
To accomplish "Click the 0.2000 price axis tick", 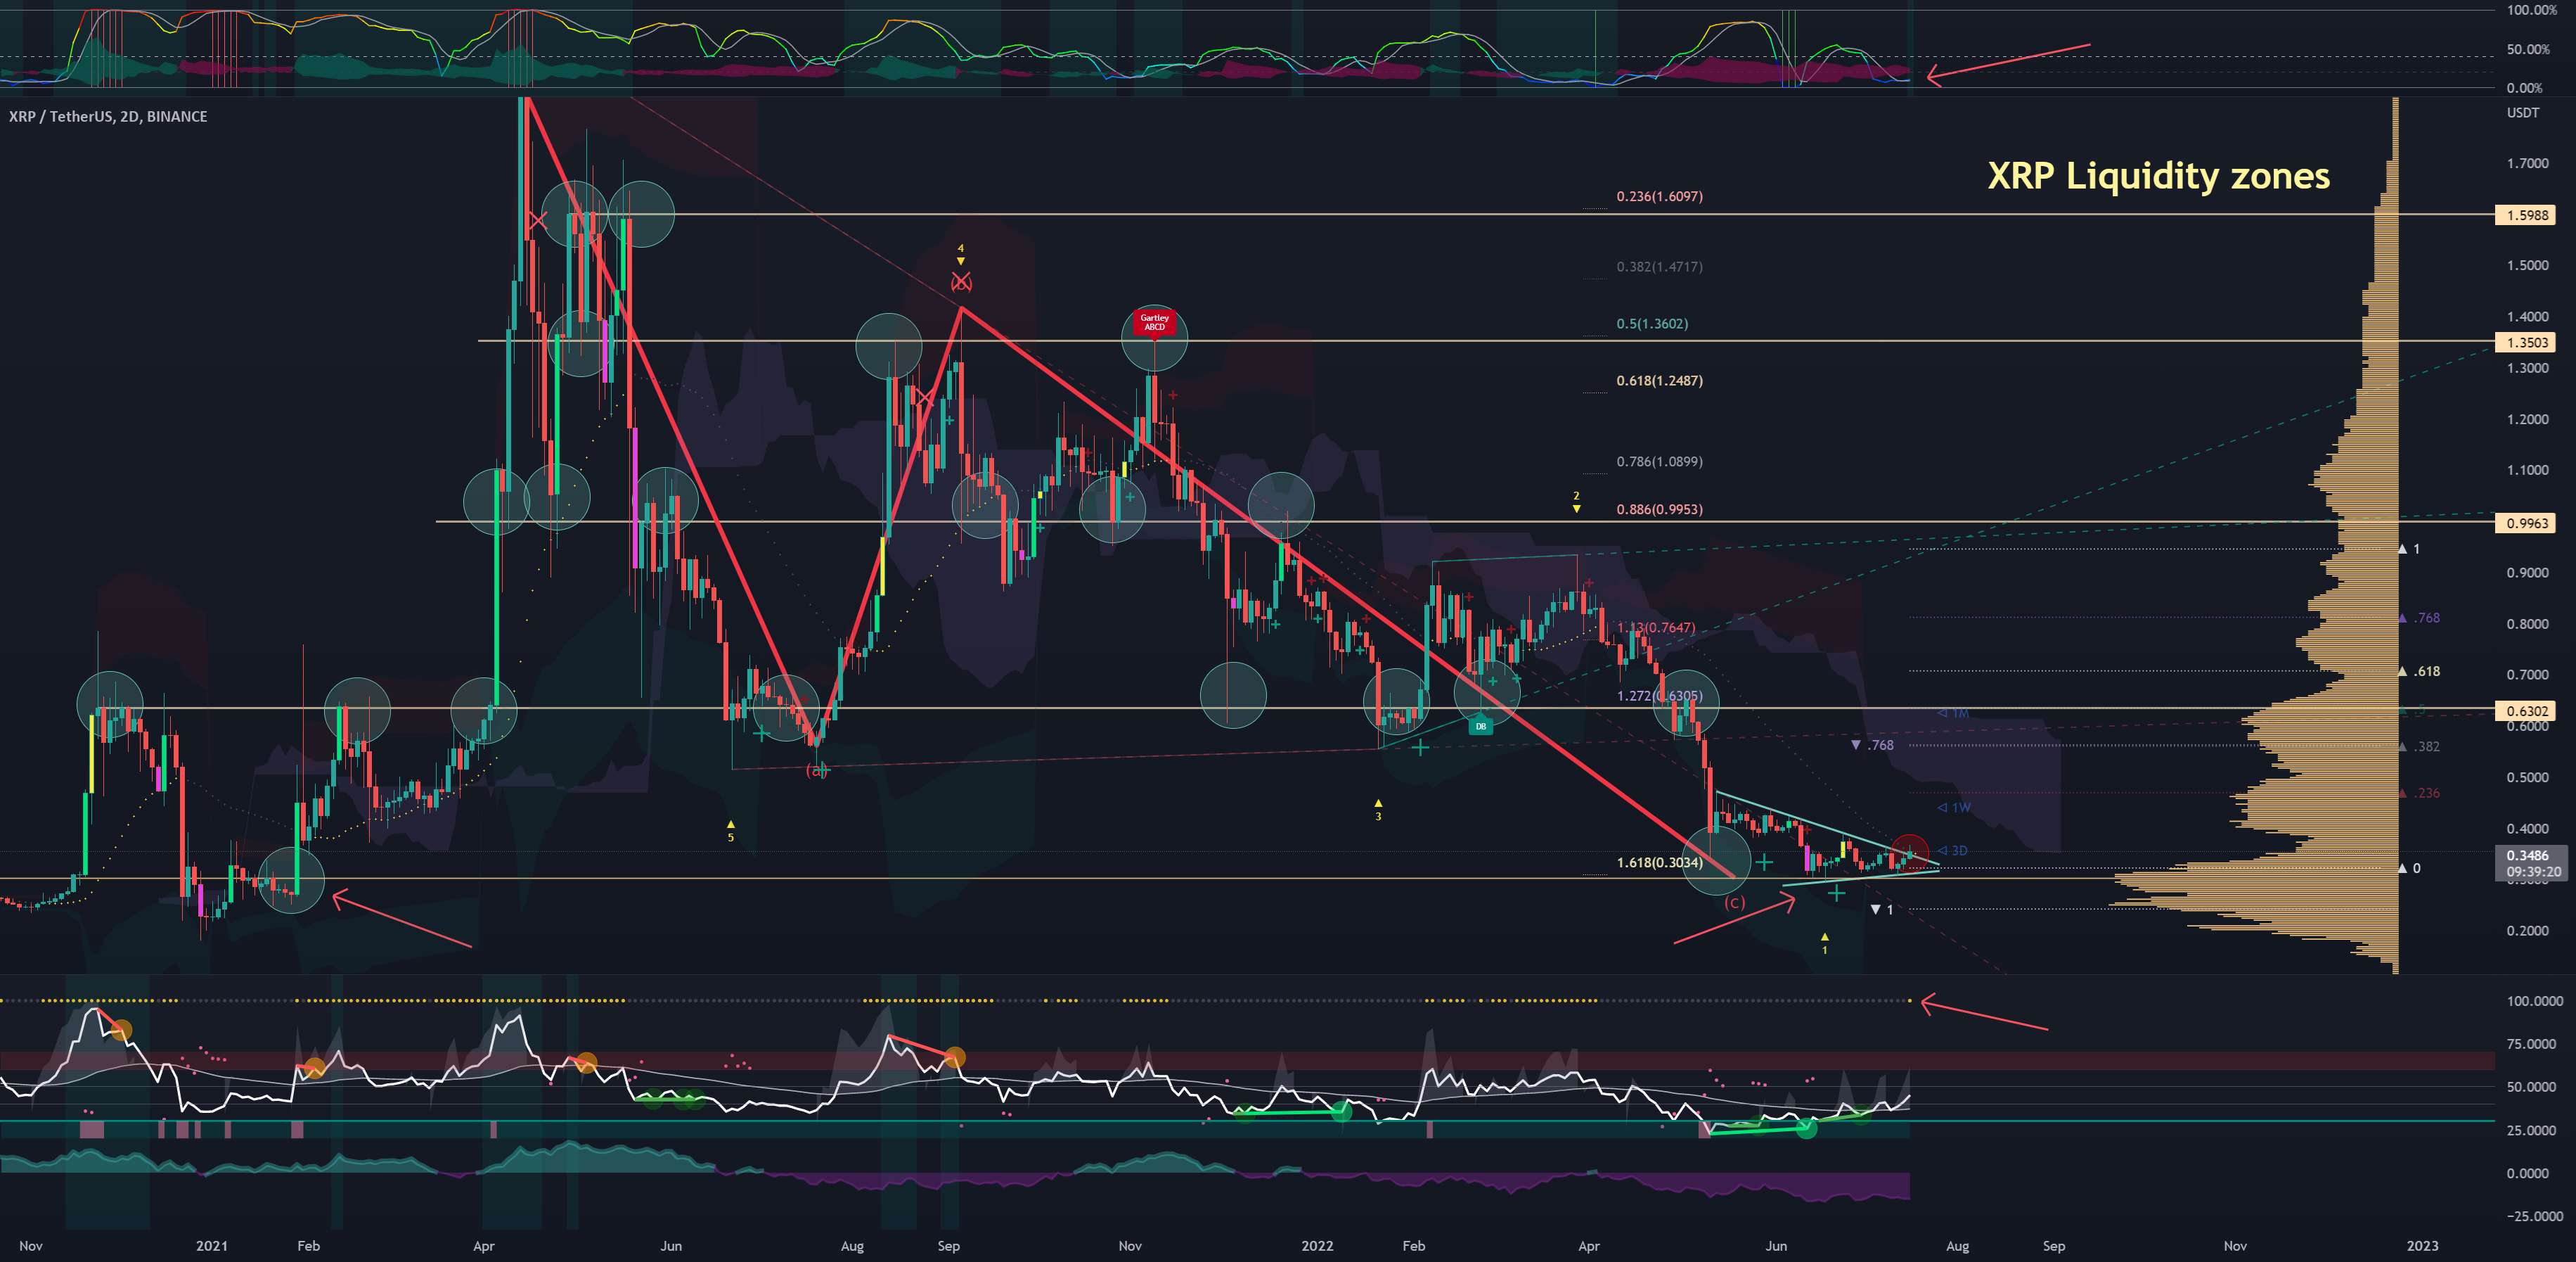I will [x=2527, y=931].
